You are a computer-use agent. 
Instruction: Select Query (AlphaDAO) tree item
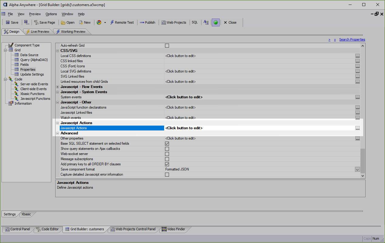click(34, 60)
